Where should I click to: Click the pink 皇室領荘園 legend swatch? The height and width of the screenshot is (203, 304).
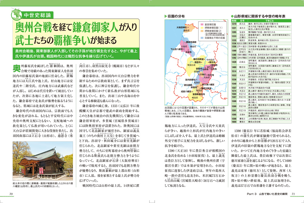[202, 25]
